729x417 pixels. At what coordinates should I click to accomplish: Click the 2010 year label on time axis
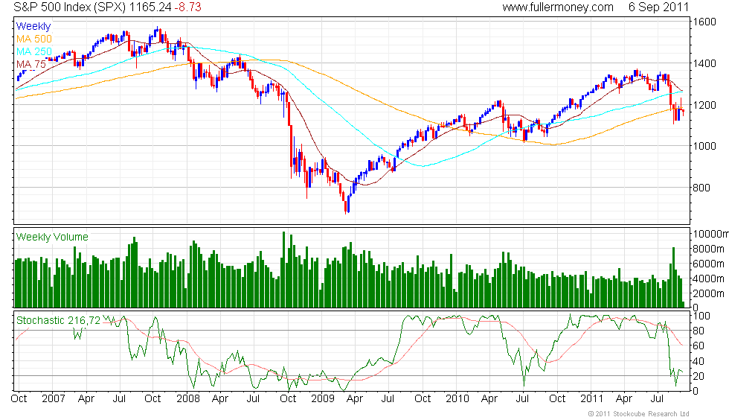click(x=457, y=399)
